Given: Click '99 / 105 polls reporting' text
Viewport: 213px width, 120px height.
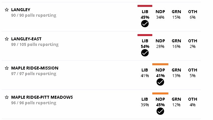Looking at the screenshot, I should pos(35,45).
